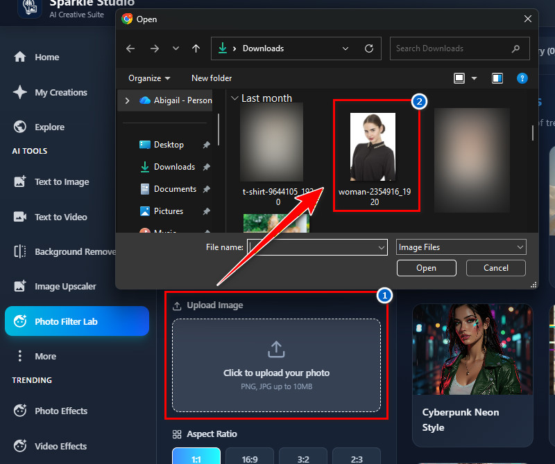Click to upload your photo area
Screen dimensions: 555x464
tap(276, 366)
